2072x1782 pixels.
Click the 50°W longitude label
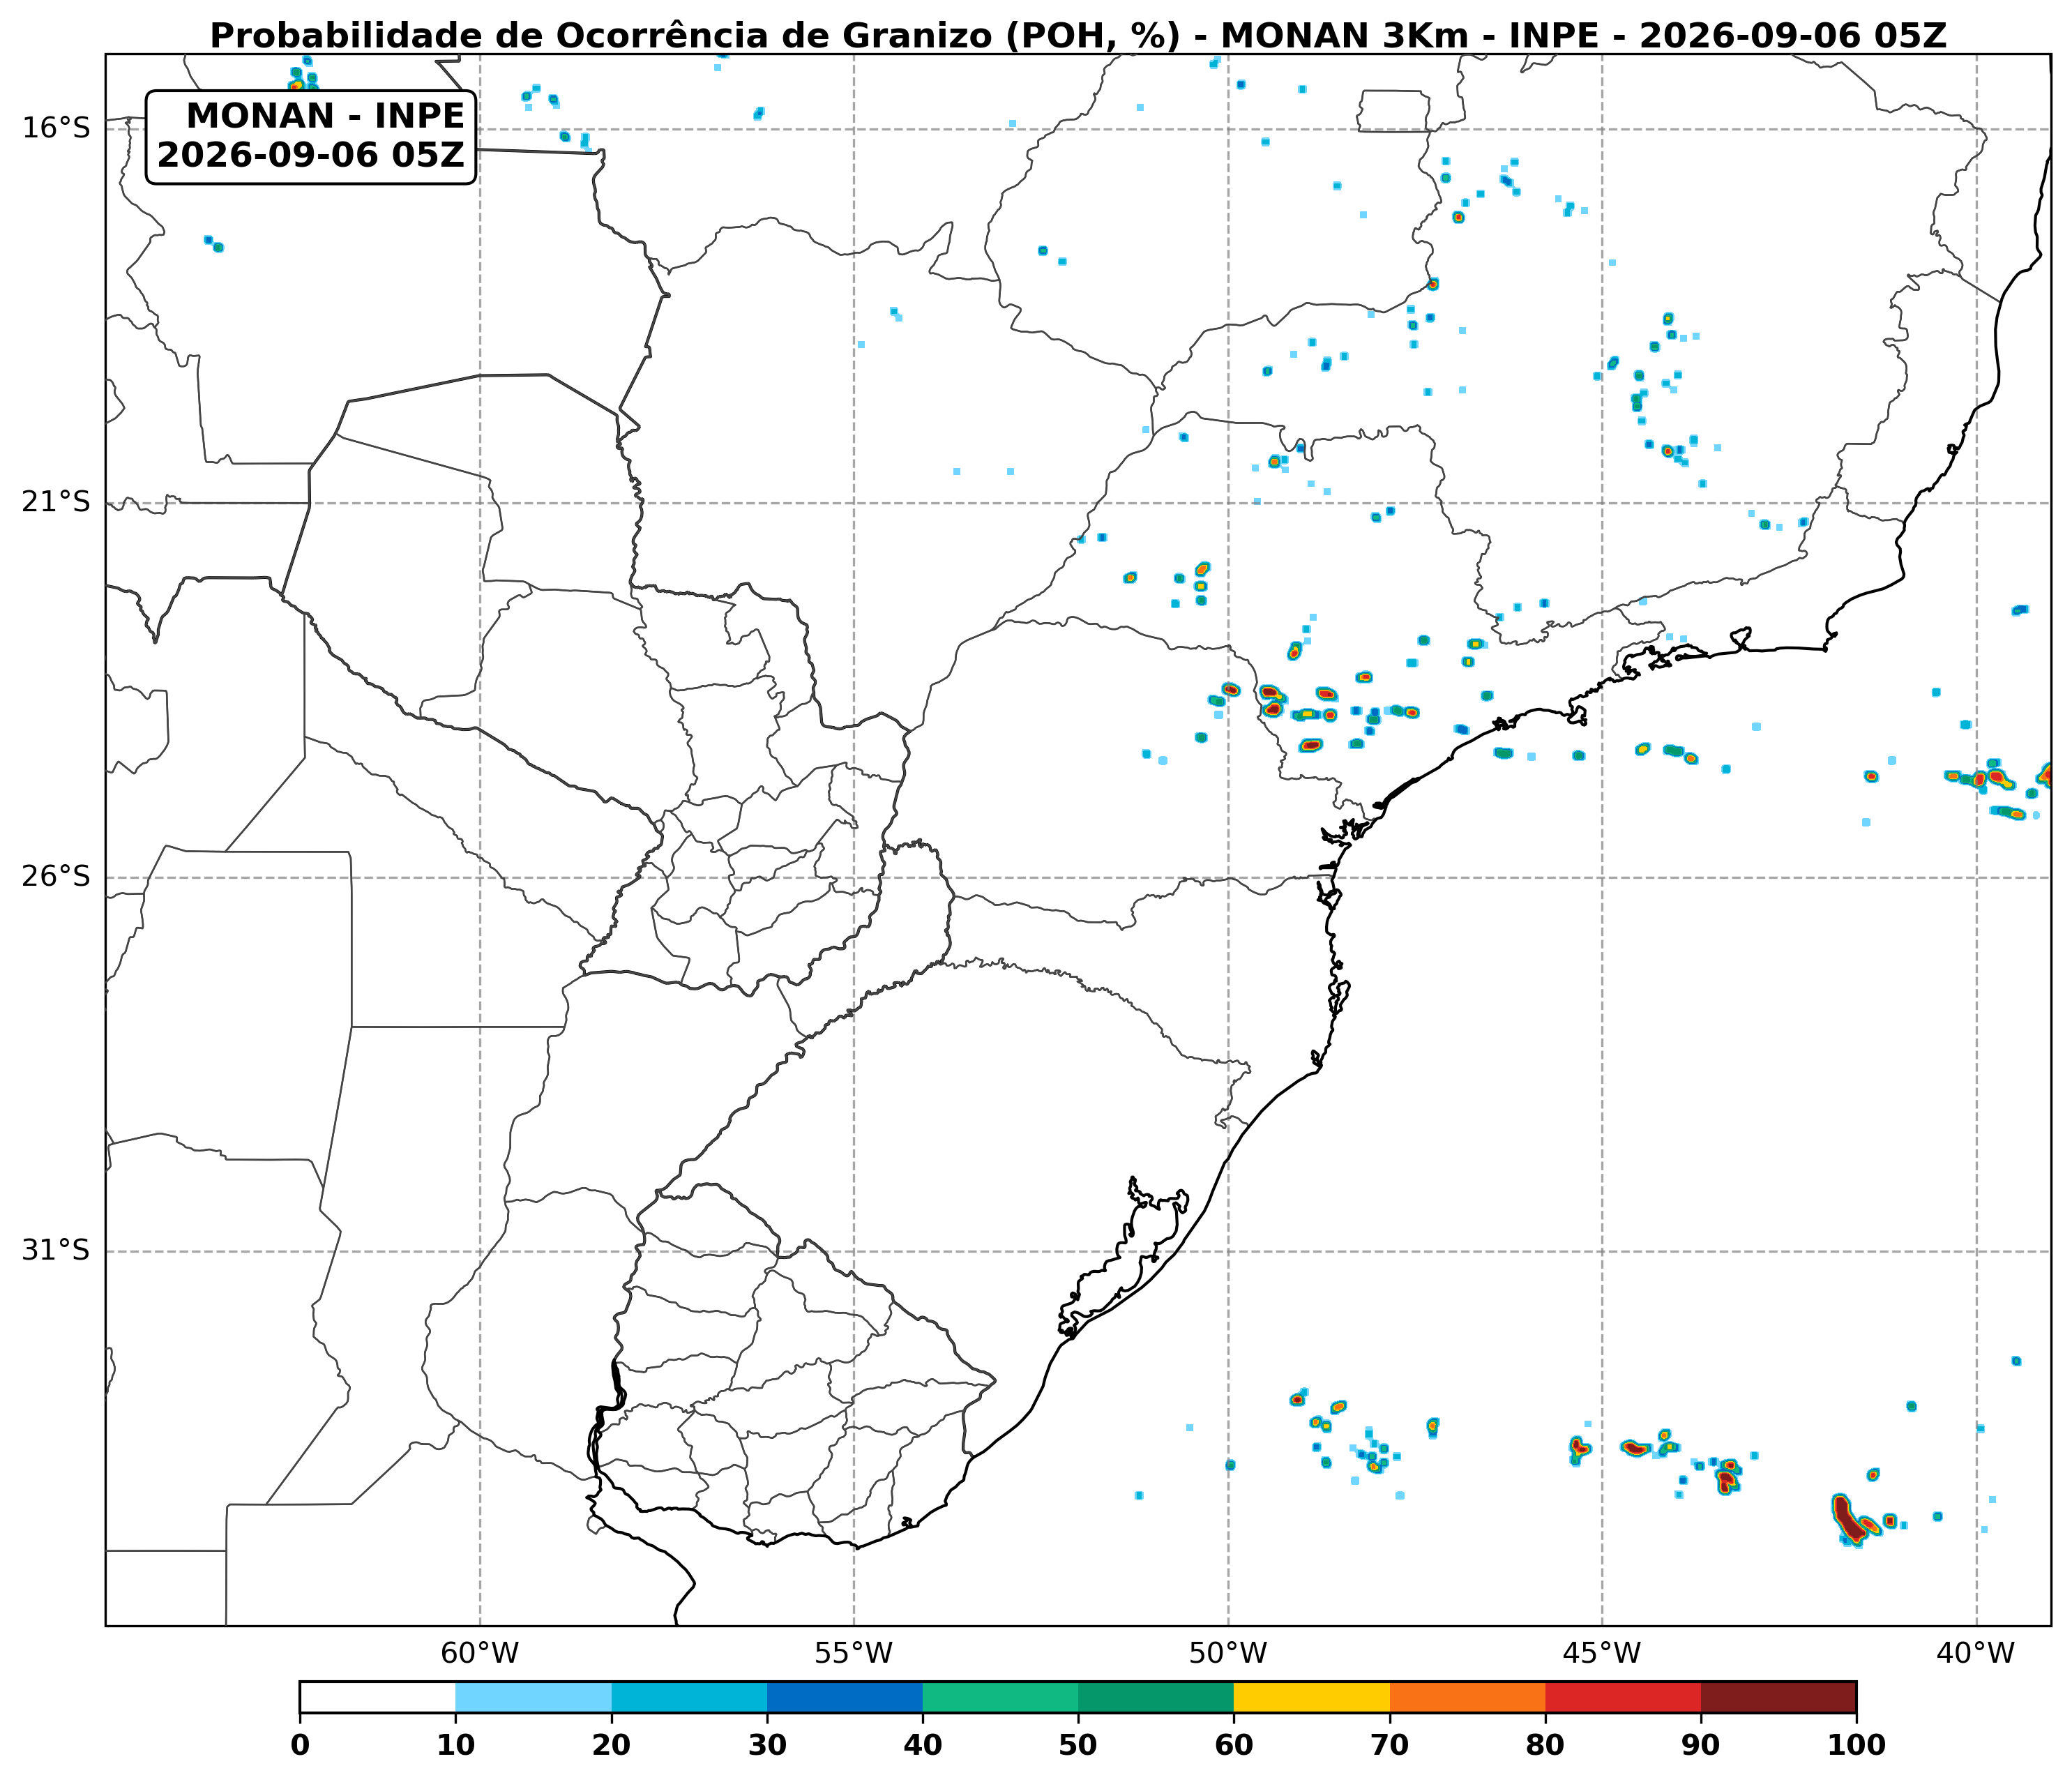(1229, 1653)
